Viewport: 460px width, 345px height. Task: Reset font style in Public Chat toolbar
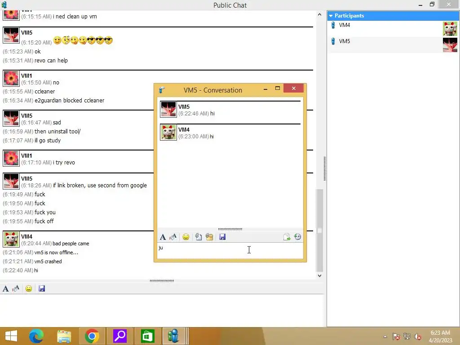point(16,289)
